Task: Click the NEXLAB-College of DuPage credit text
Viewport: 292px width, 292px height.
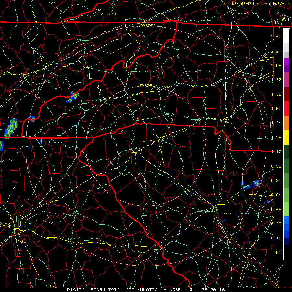Action: click(261, 4)
